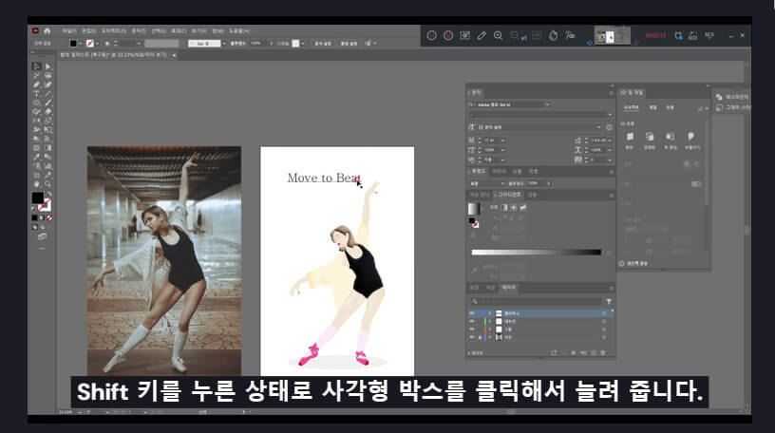Open the font family dropdown in Character panel
775x433 pixels.
[548, 104]
